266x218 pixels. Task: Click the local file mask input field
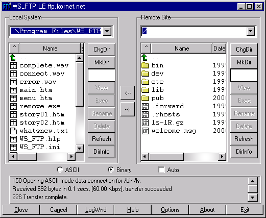102,75
